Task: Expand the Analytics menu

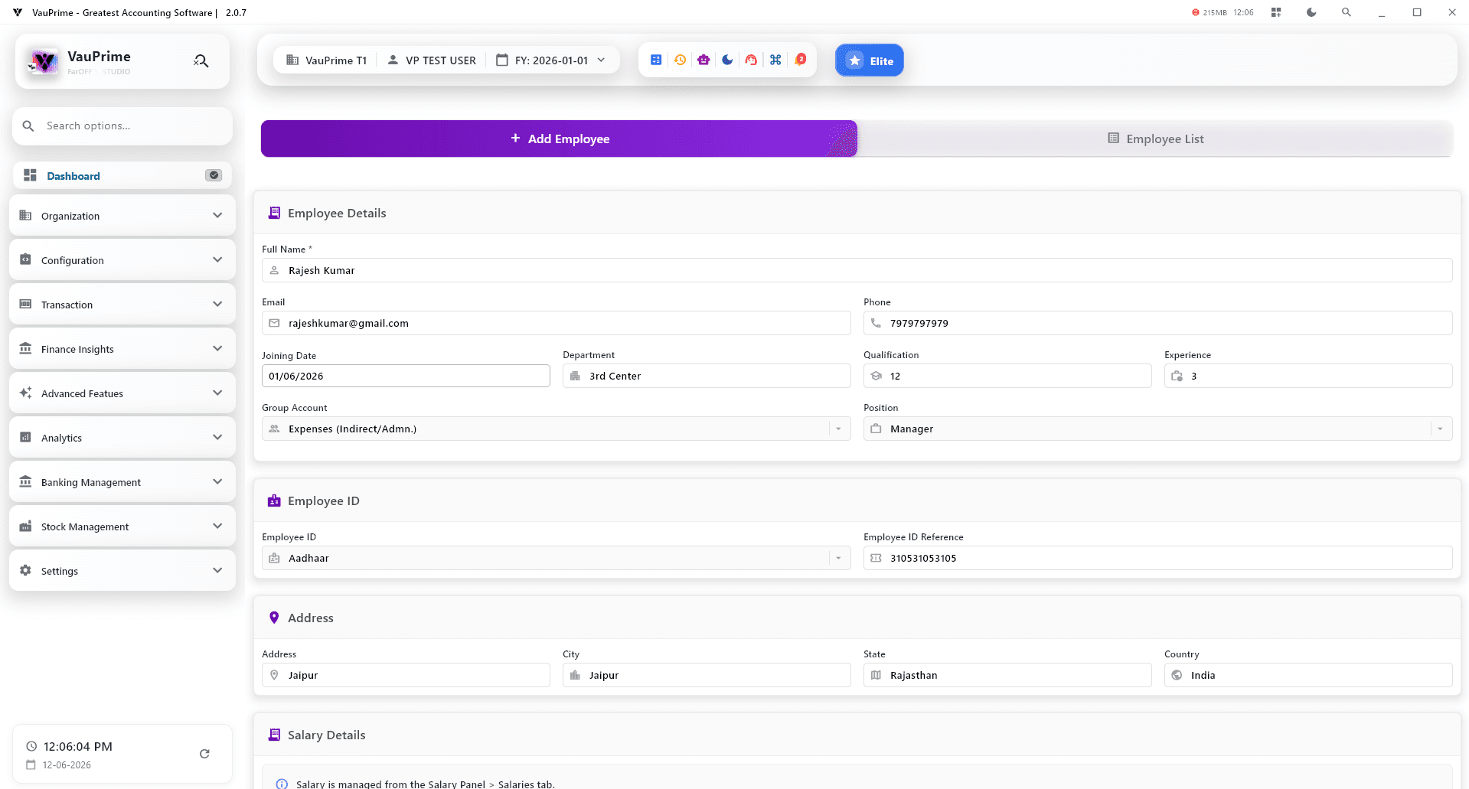Action: (122, 438)
